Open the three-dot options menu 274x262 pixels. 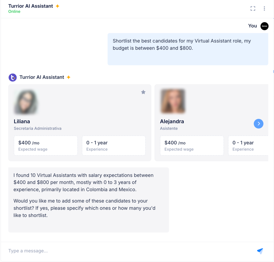pos(264,8)
